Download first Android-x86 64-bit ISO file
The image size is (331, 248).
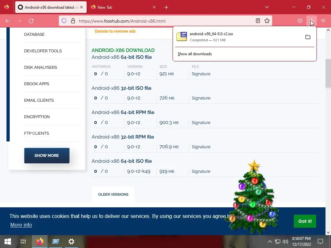point(122,57)
